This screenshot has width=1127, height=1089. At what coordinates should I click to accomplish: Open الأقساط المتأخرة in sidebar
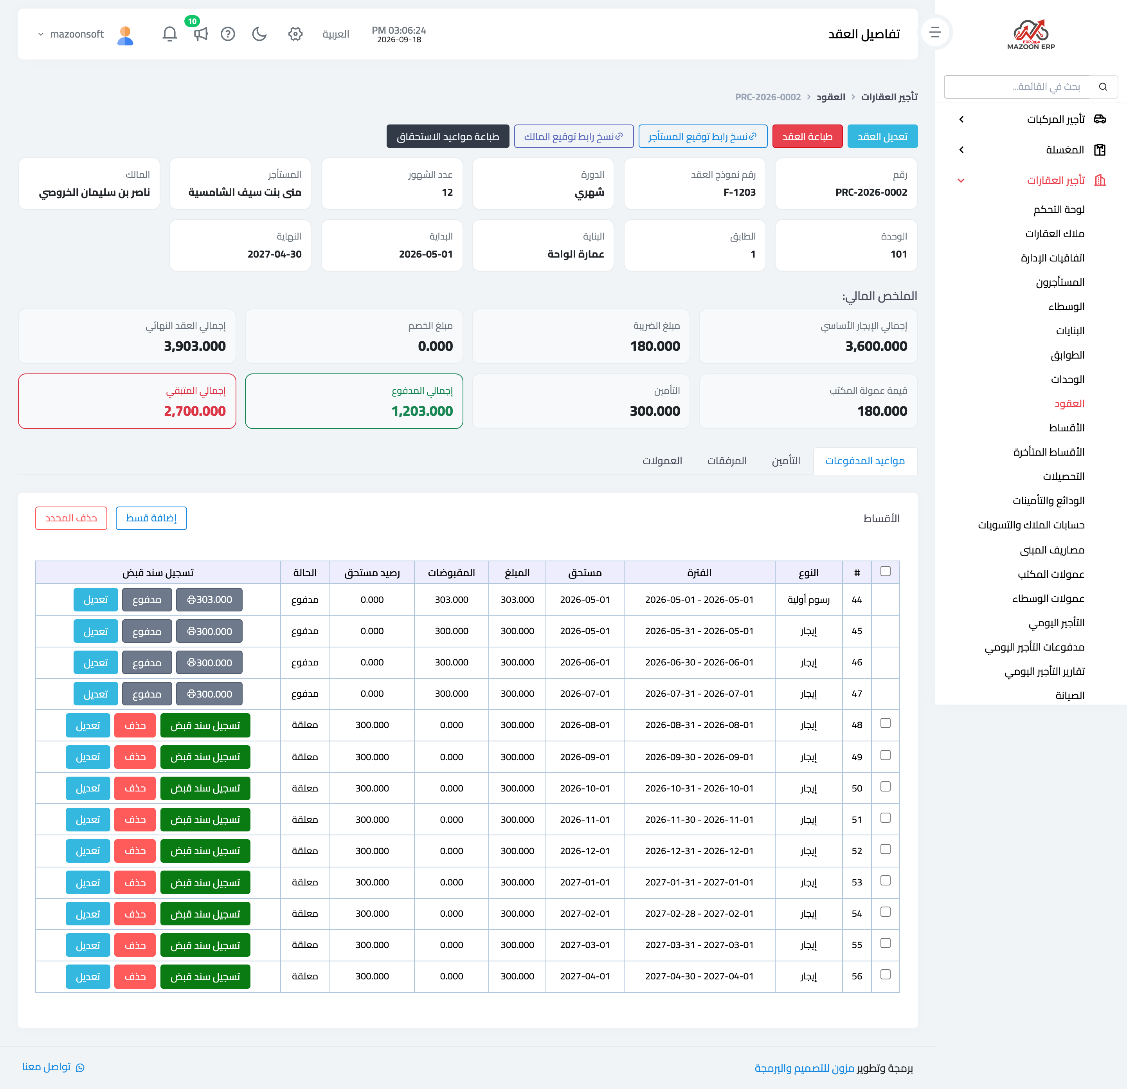[1048, 452]
